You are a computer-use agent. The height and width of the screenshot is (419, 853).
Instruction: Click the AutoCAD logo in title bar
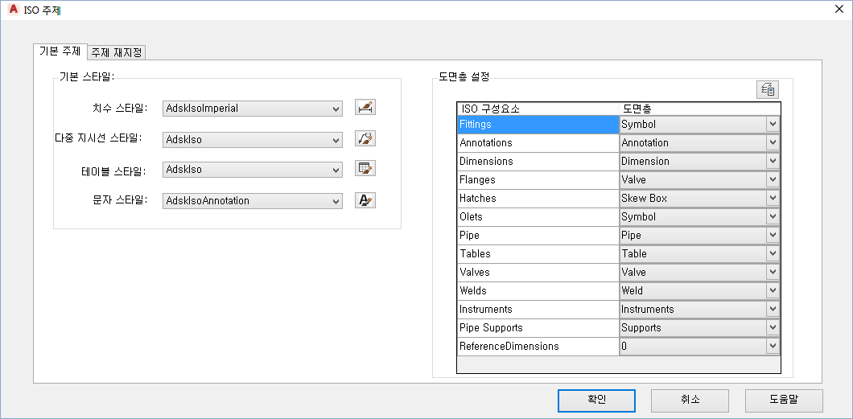coord(11,10)
